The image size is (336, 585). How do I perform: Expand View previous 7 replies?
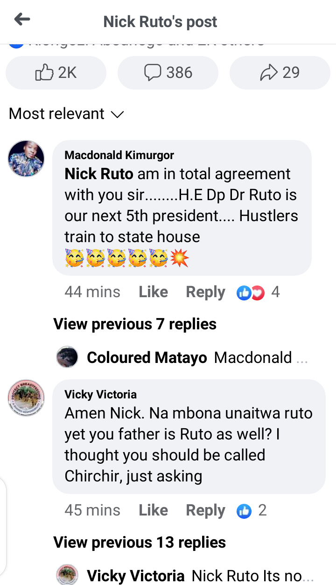coord(135,324)
